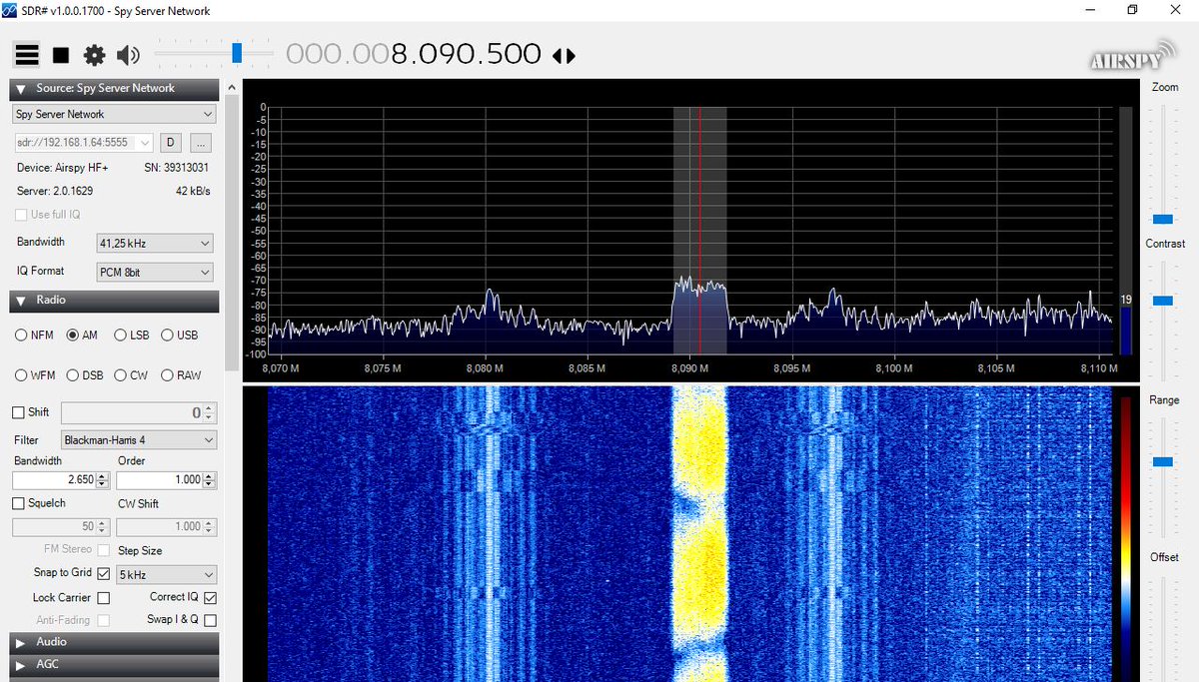
Task: Click the frequency tuning arrows
Action: [564, 56]
